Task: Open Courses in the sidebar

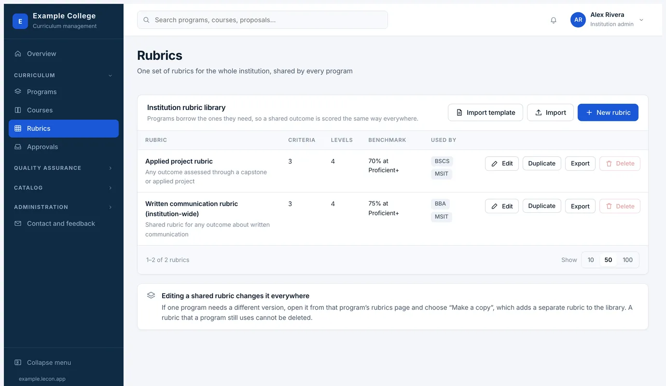Action: click(64, 110)
